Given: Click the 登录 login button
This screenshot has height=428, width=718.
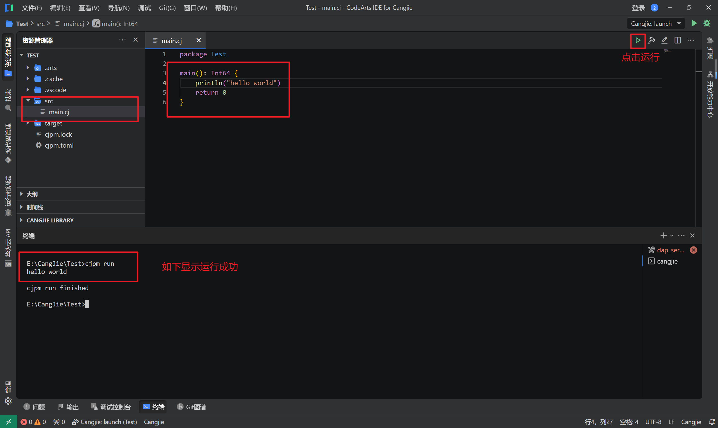Looking at the screenshot, I should (638, 8).
